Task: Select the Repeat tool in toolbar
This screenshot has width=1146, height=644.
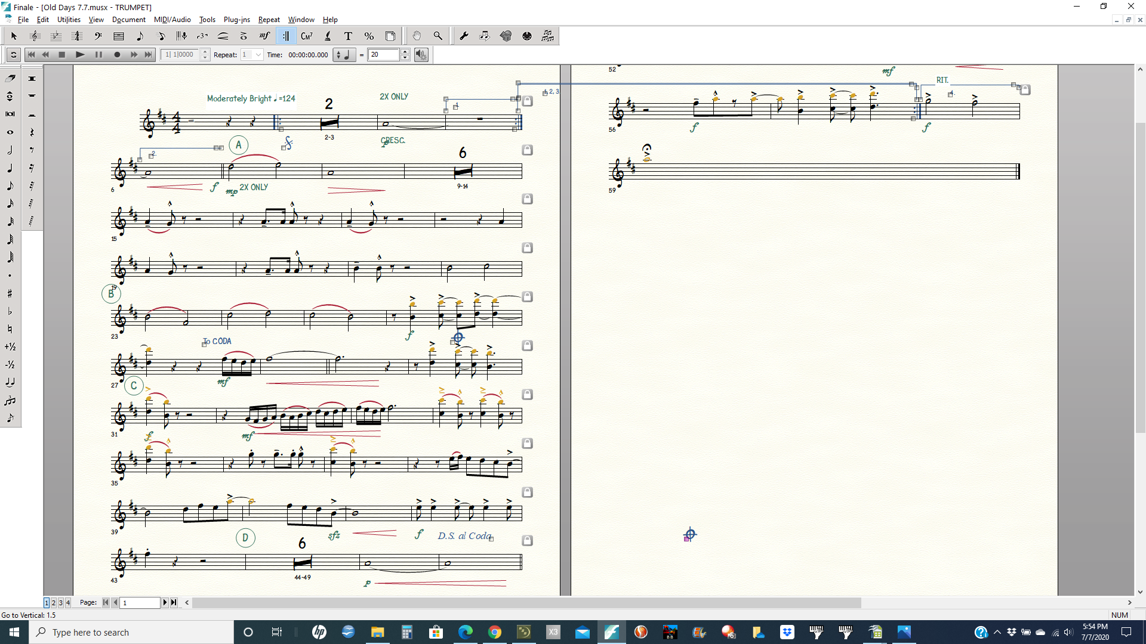Action: pyautogui.click(x=286, y=36)
